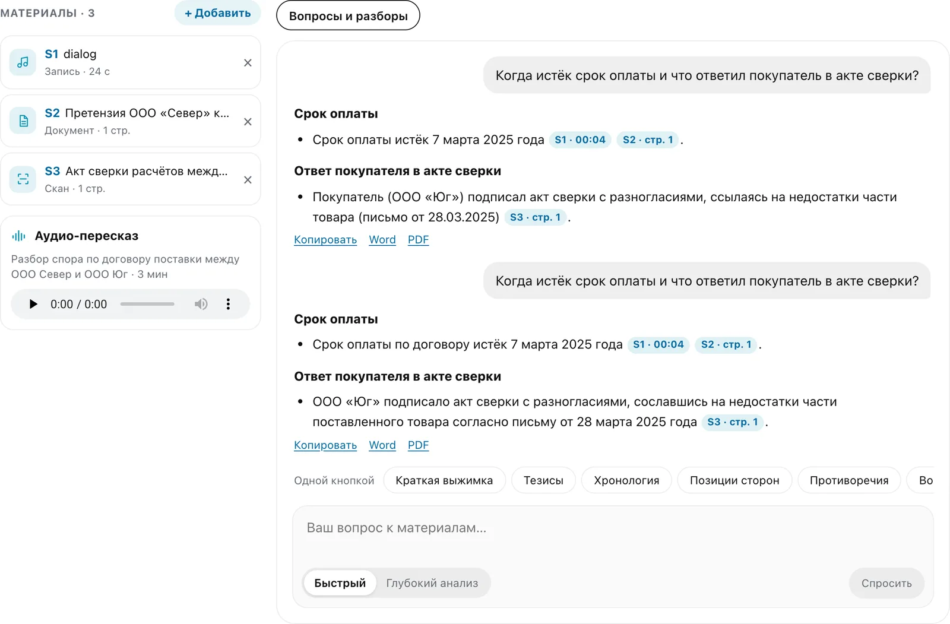Open the S1 · 00:04 citation in first answer
The image size is (950, 624).
[x=580, y=140]
